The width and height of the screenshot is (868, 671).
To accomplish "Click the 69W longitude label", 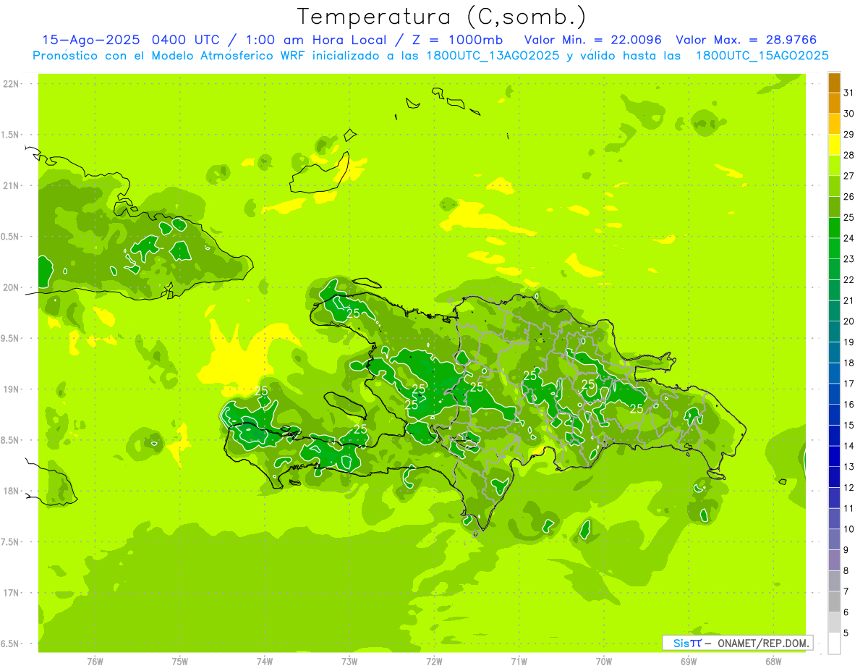I will click(688, 662).
